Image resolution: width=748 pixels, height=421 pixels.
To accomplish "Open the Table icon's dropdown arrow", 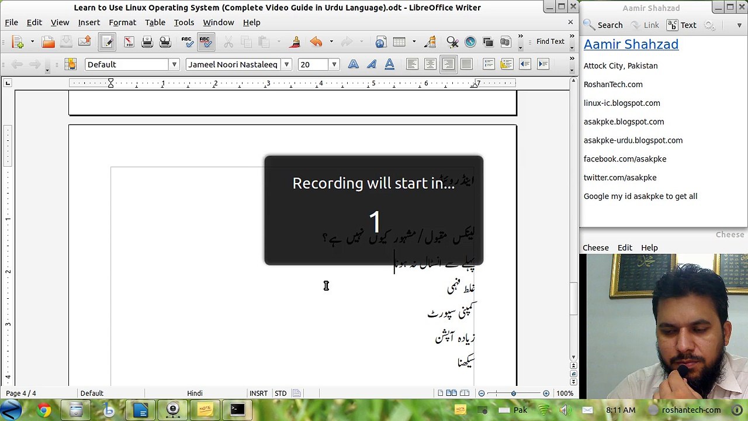I will 414,42.
